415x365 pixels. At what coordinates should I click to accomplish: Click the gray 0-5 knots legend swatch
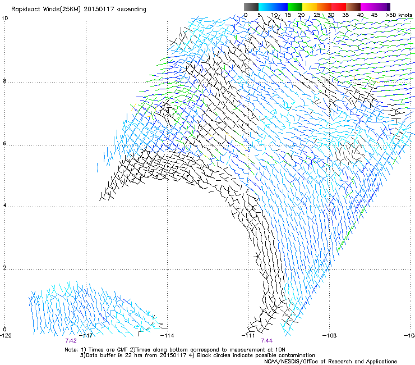point(251,7)
